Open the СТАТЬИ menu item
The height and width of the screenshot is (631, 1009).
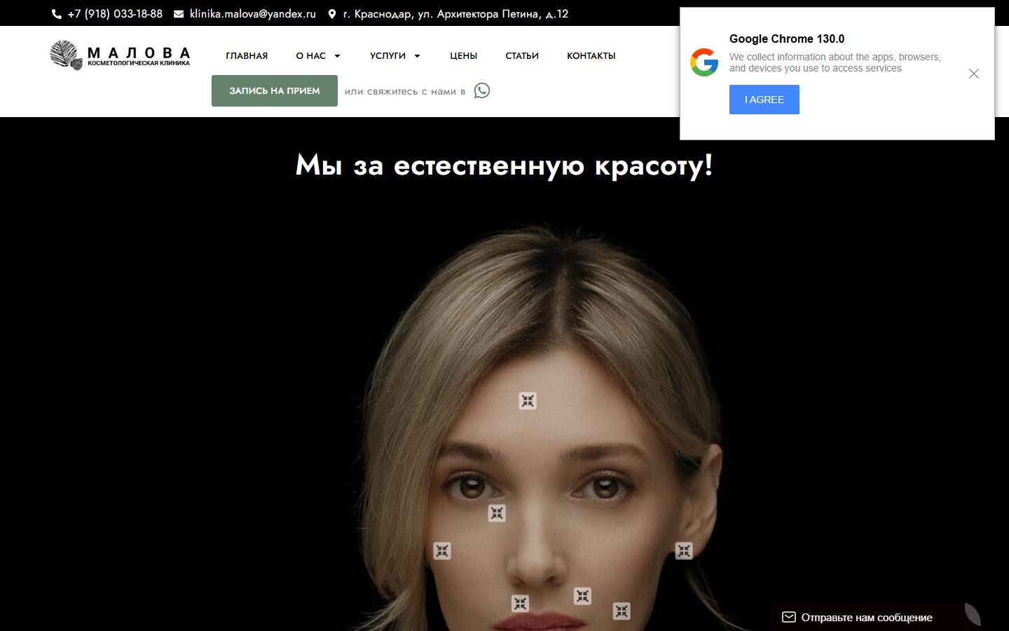pos(522,56)
